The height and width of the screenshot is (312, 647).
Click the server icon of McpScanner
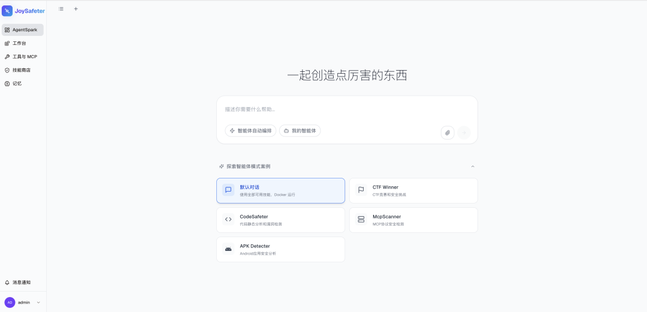[361, 219]
